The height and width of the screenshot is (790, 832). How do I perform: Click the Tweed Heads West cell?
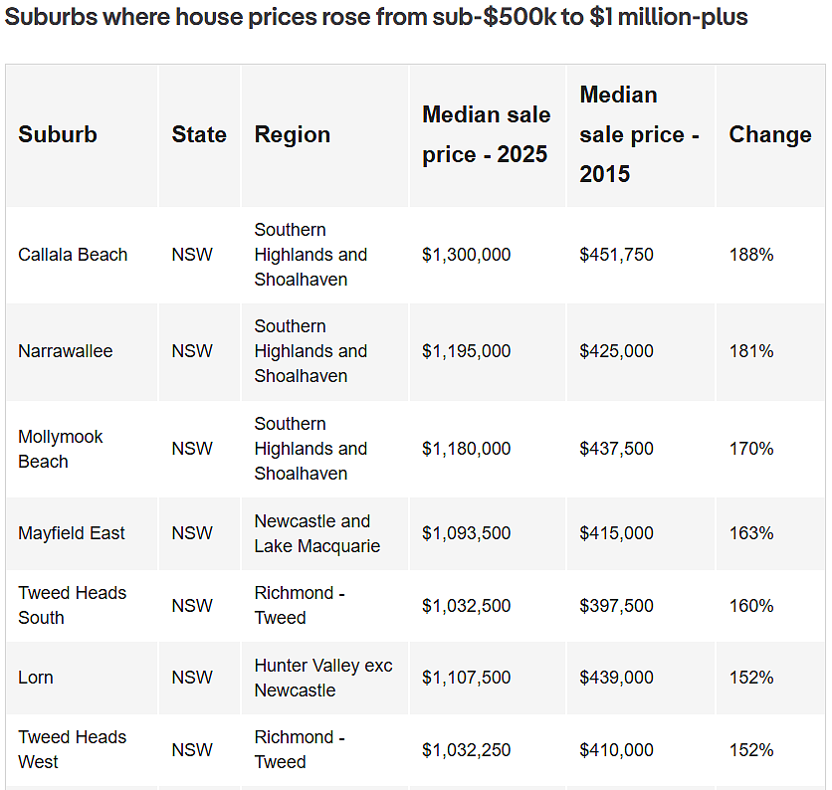(x=73, y=749)
